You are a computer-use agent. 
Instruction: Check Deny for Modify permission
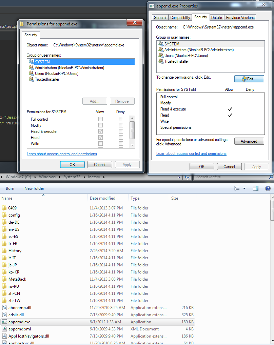coord(121,125)
